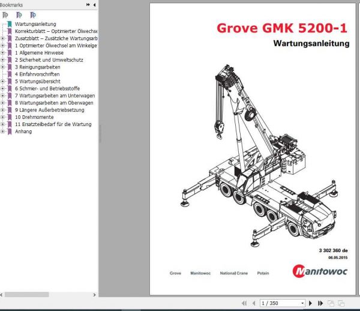The width and height of the screenshot is (360, 311).
Task: Open the Wartungsanleitung bookmark
Action: (x=35, y=24)
